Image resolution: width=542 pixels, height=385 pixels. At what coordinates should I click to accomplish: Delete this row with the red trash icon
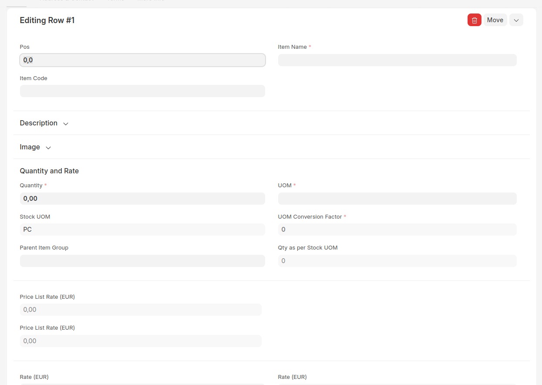(x=474, y=20)
